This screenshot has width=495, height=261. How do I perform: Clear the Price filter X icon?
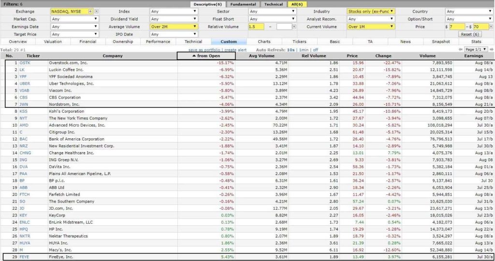[491, 27]
